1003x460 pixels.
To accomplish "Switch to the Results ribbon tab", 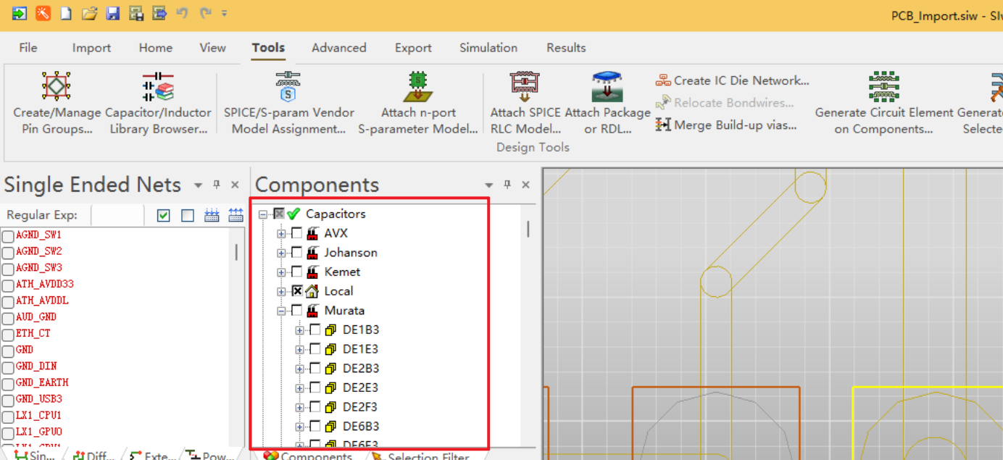I will 566,48.
